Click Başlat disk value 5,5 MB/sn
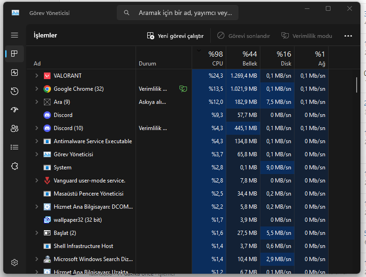366x277 pixels. 279,233
